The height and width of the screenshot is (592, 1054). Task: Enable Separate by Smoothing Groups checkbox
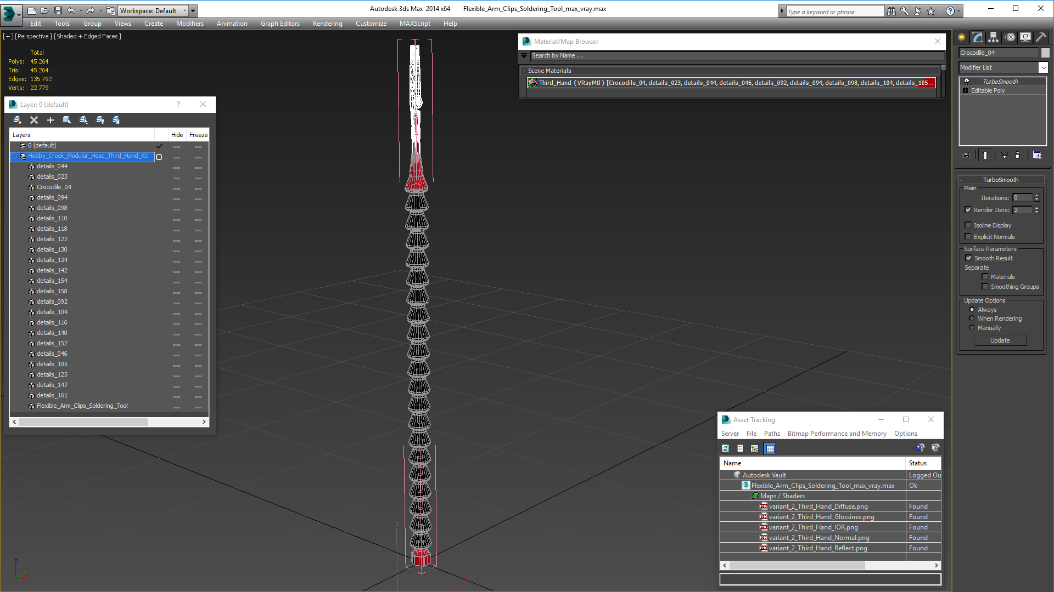click(985, 286)
